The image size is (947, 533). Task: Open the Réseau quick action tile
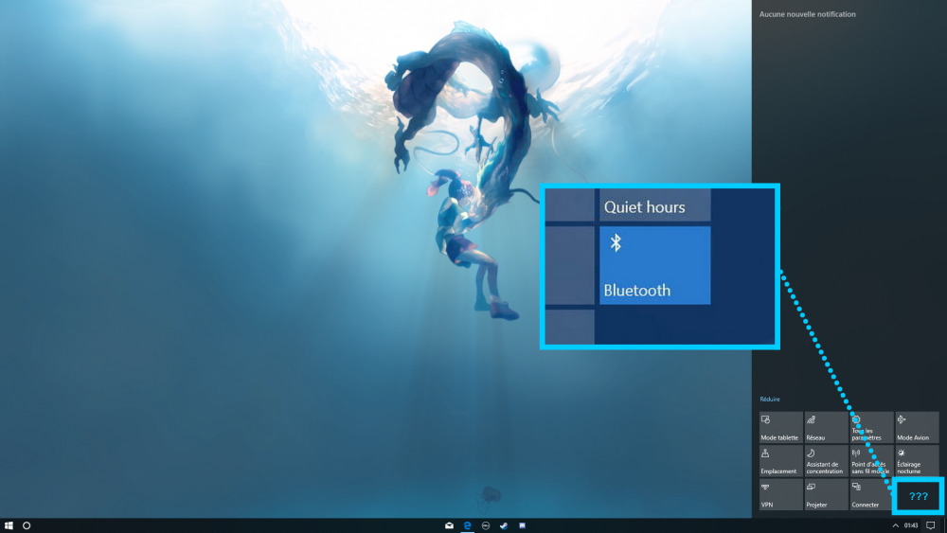point(826,427)
